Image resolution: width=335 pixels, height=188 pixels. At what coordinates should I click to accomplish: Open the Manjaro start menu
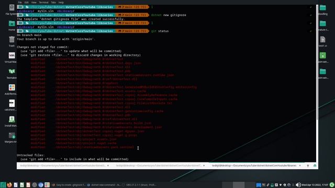pos(3,185)
